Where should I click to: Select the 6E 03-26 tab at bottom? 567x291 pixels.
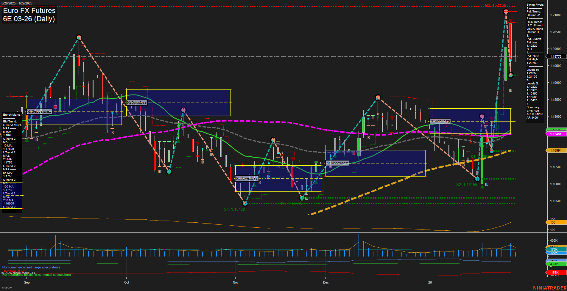8,288
